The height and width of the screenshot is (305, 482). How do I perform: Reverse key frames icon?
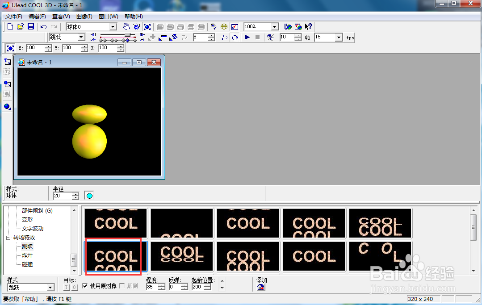click(173, 38)
